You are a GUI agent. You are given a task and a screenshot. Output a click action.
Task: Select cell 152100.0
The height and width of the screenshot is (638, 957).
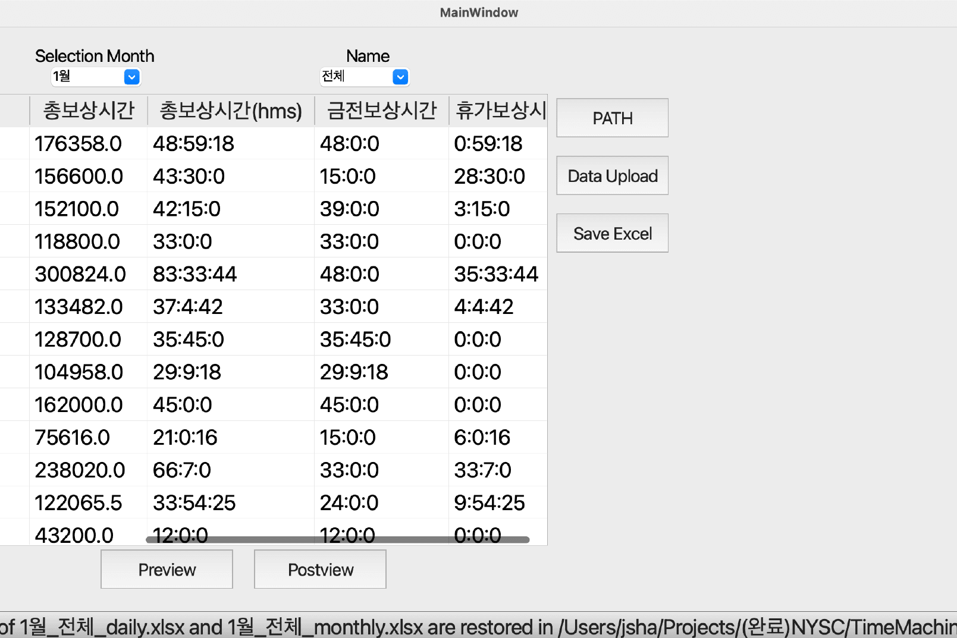point(89,209)
